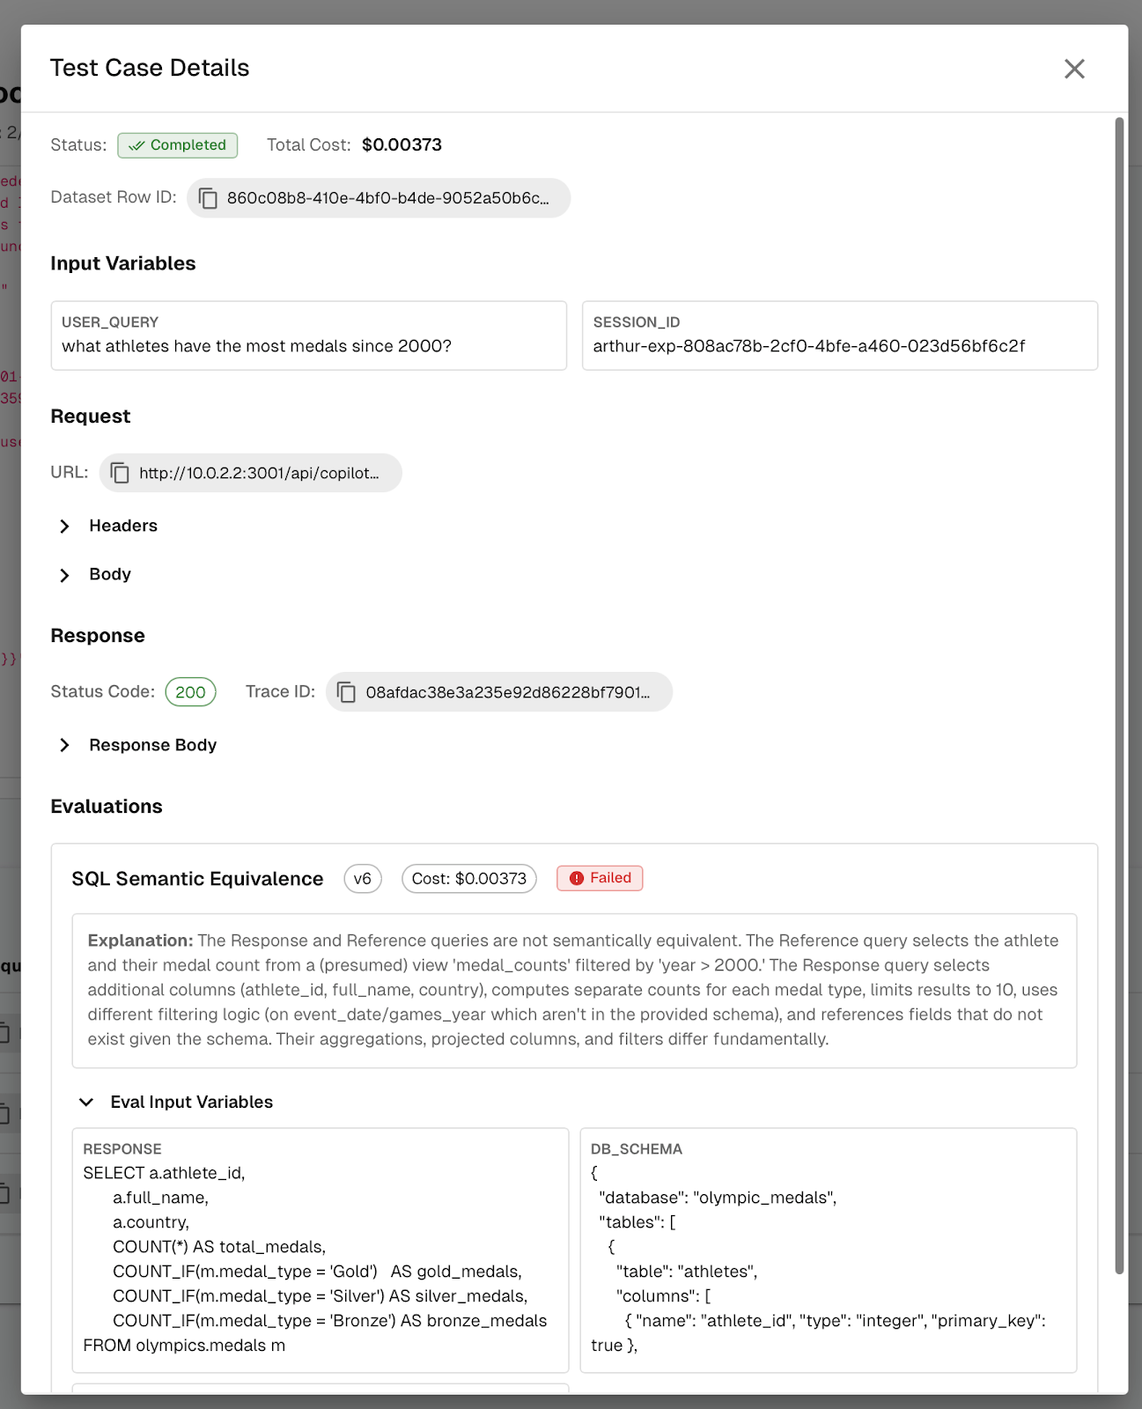The width and height of the screenshot is (1142, 1409).
Task: Click the 200 status code badge
Action: tap(190, 692)
